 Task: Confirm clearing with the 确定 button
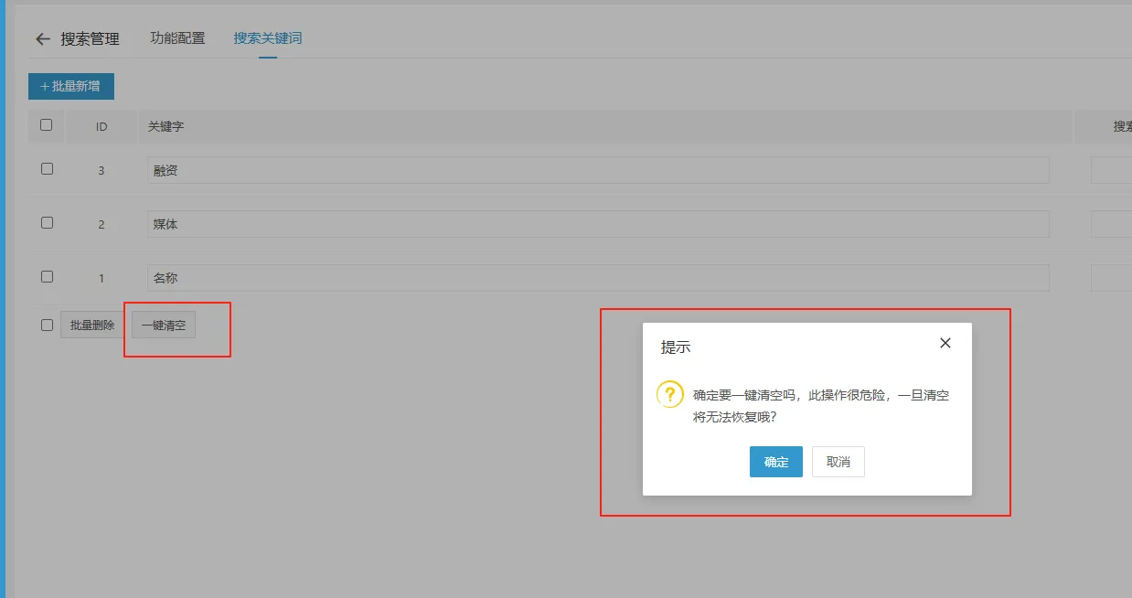[x=775, y=462]
